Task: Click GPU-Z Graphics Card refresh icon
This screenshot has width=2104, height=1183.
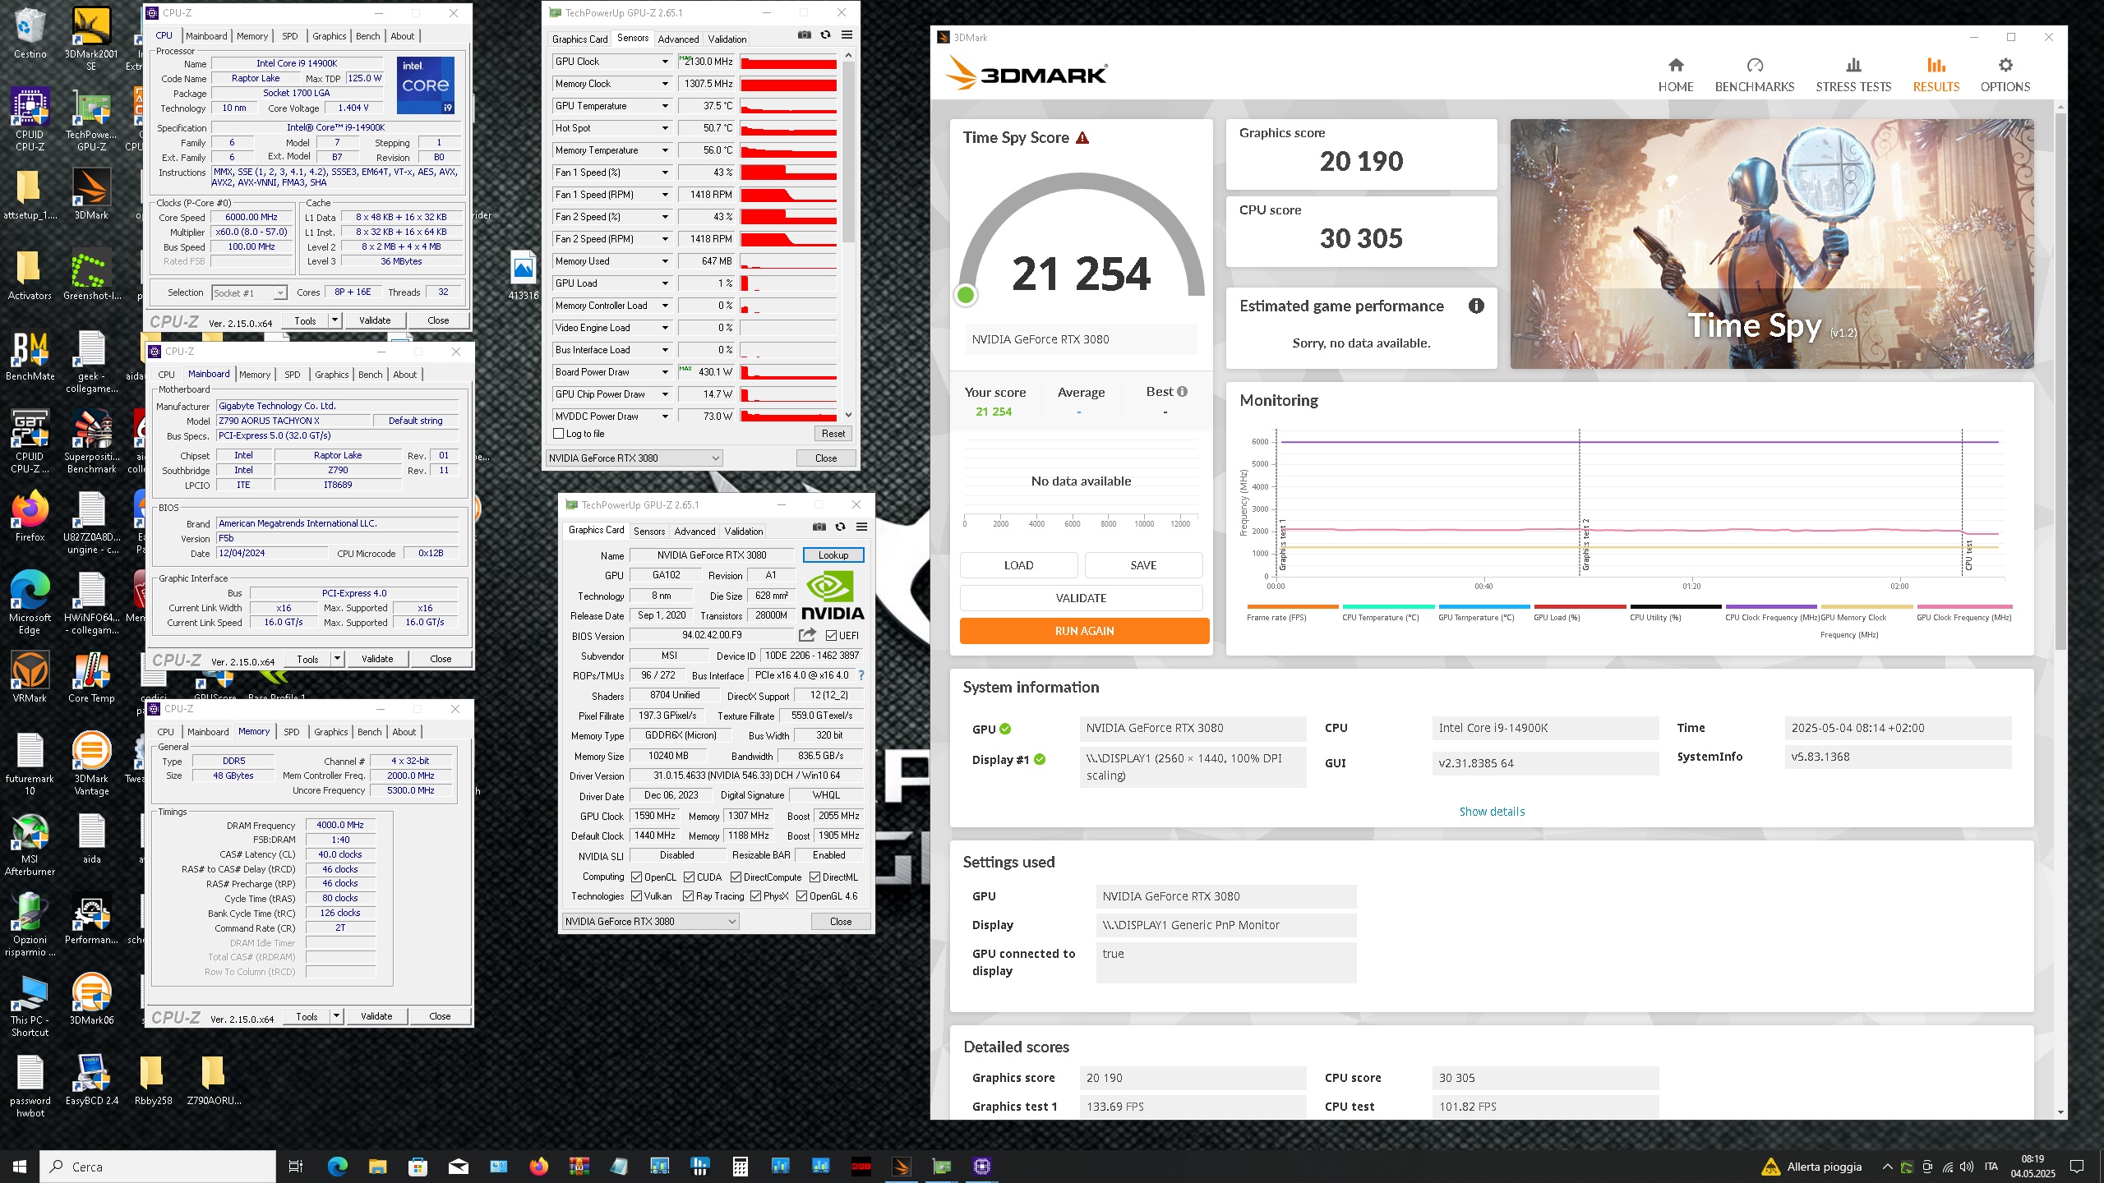Action: pos(840,527)
